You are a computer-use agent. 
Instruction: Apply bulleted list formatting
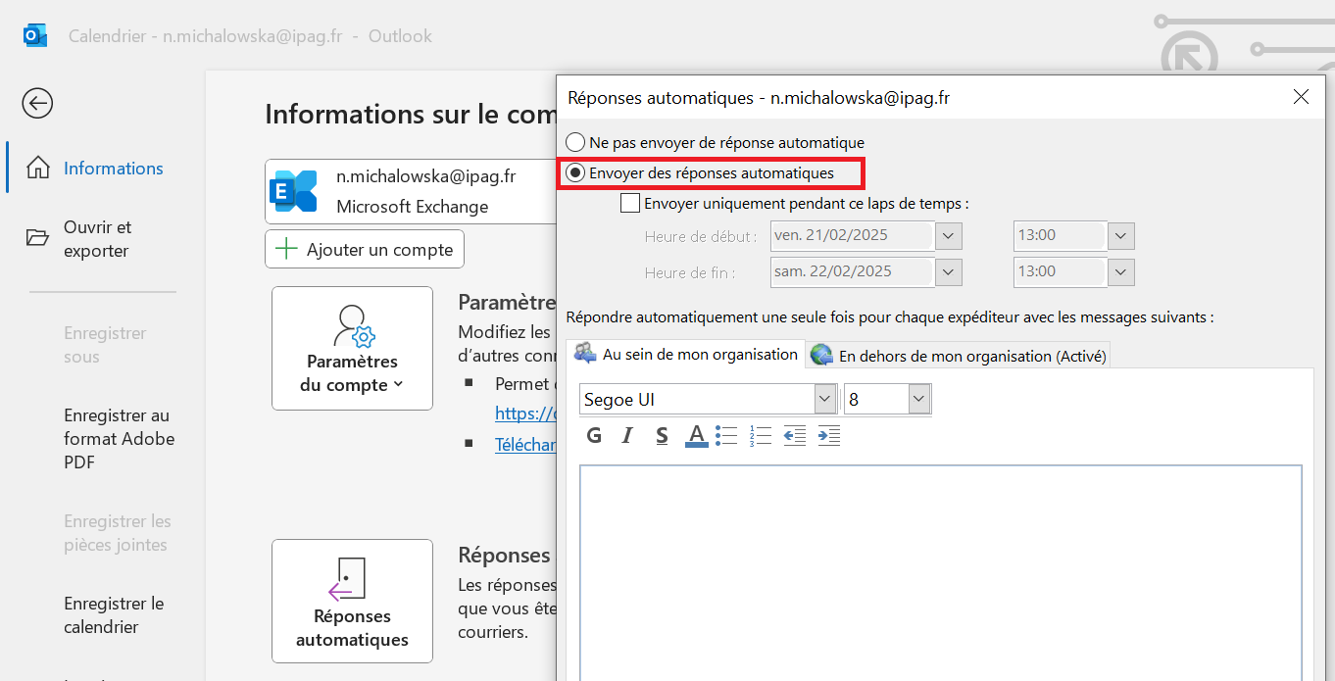726,436
